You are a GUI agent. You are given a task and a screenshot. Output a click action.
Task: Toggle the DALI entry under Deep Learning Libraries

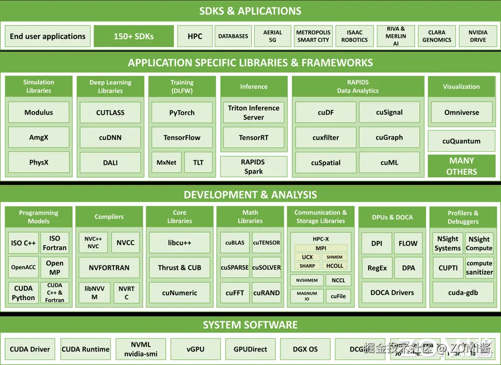coord(110,162)
